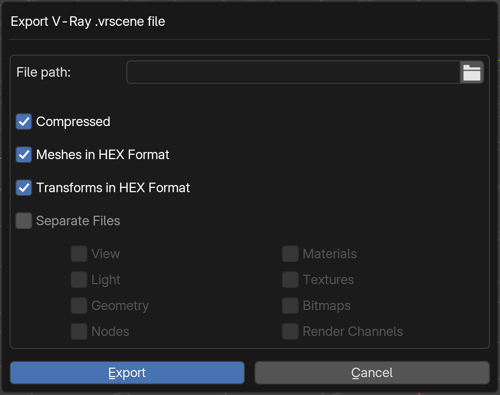This screenshot has height=395, width=500.
Task: Tick the Light checkbox
Action: tap(79, 280)
